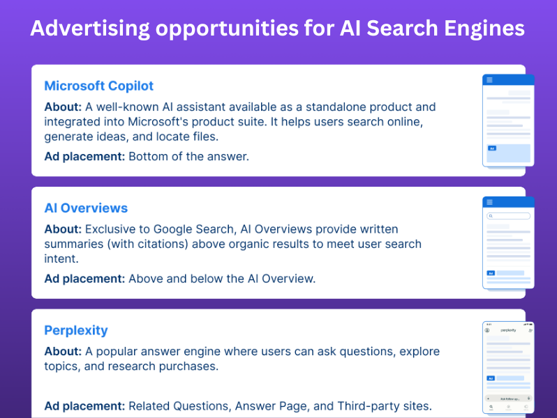Click the Microsoft Copilot phone thumbnail
The width and height of the screenshot is (557, 418).
[508, 120]
